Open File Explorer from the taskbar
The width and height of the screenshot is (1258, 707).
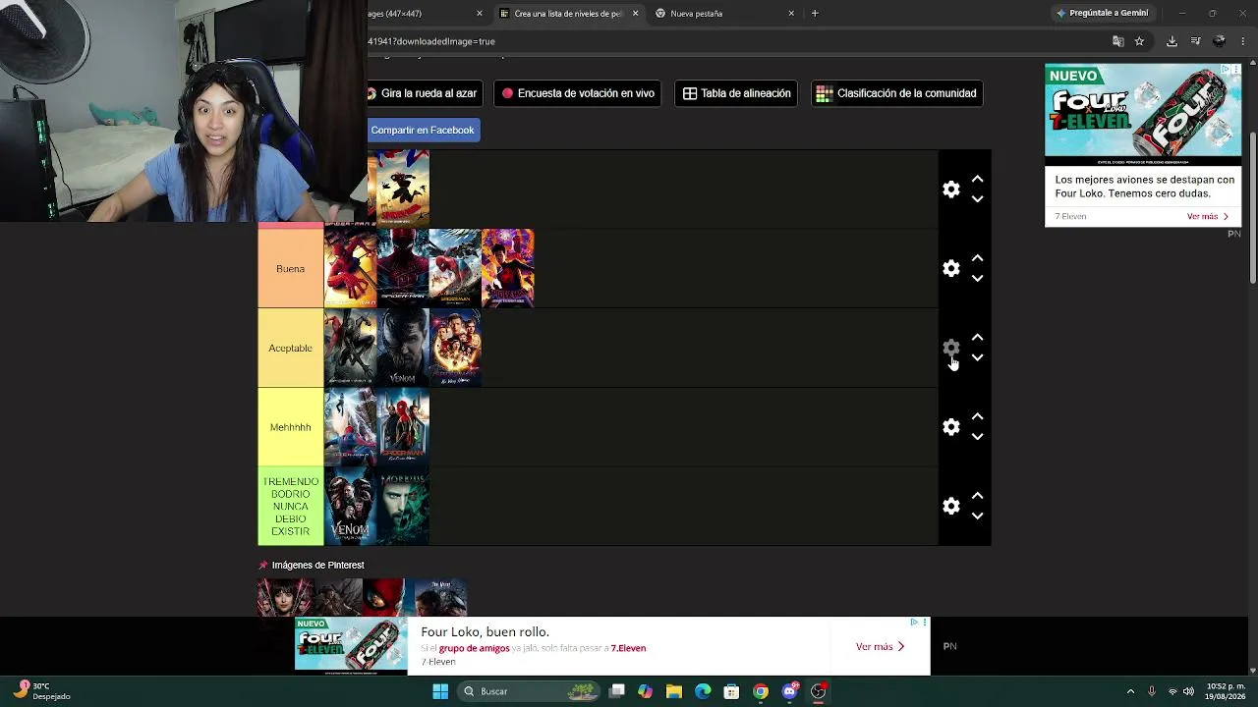[674, 691]
